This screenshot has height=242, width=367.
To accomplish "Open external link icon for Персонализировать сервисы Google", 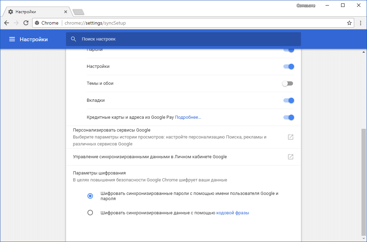I will [291, 137].
